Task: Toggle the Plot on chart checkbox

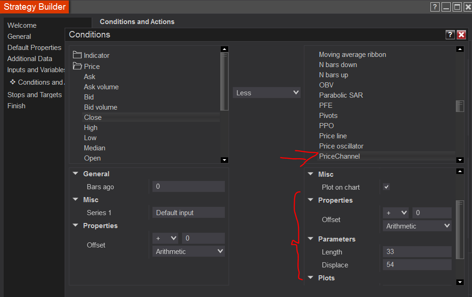Action: pos(387,187)
